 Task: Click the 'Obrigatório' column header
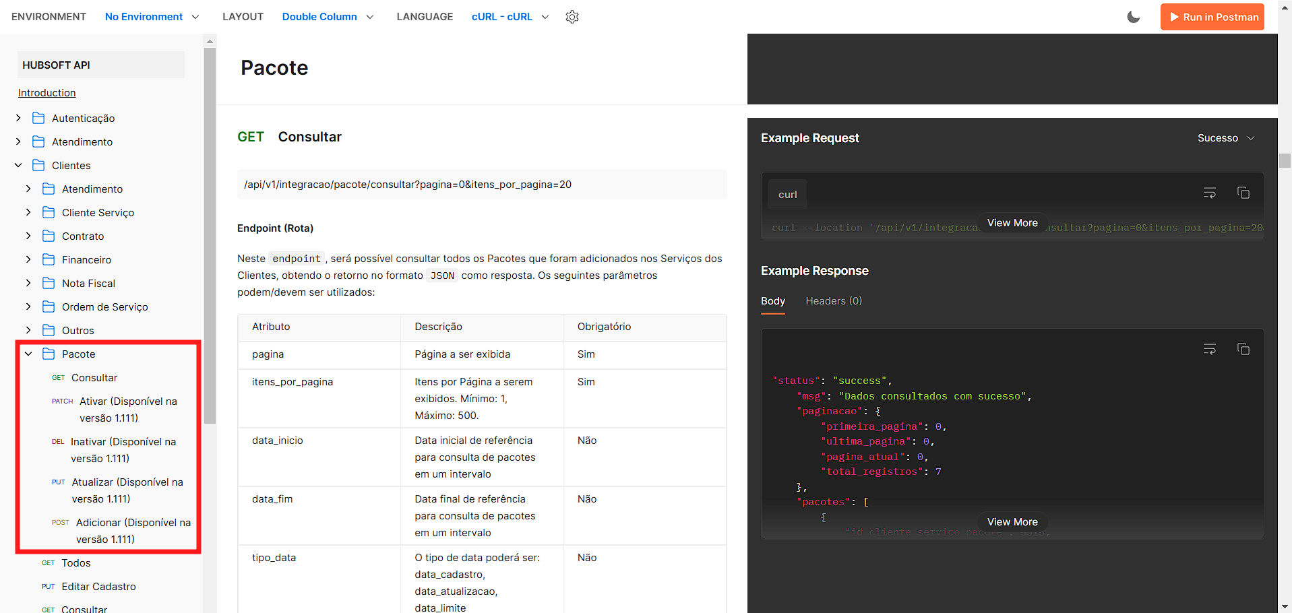coord(645,327)
